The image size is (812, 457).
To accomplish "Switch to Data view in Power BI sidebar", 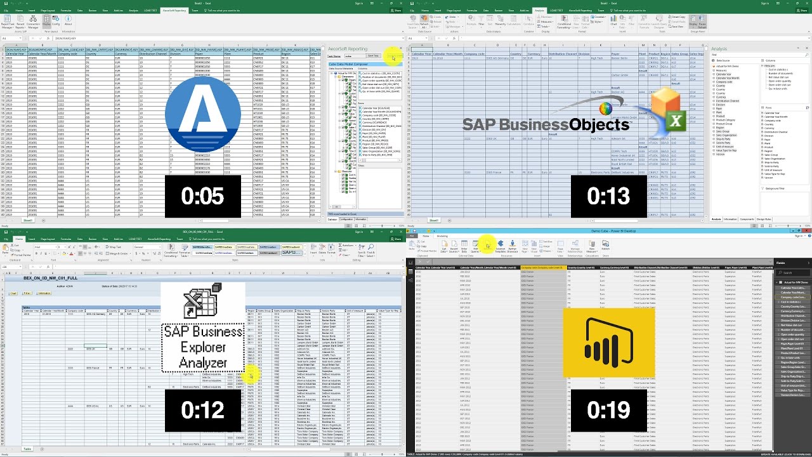I will coord(410,272).
